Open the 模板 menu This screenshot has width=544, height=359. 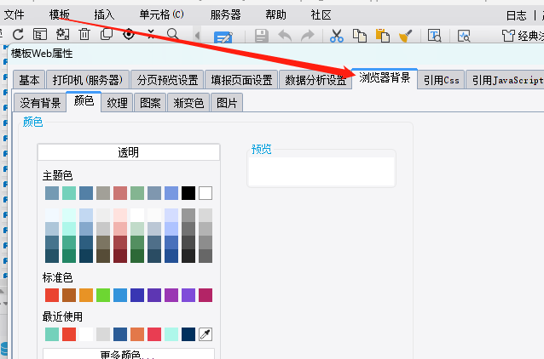[60, 14]
